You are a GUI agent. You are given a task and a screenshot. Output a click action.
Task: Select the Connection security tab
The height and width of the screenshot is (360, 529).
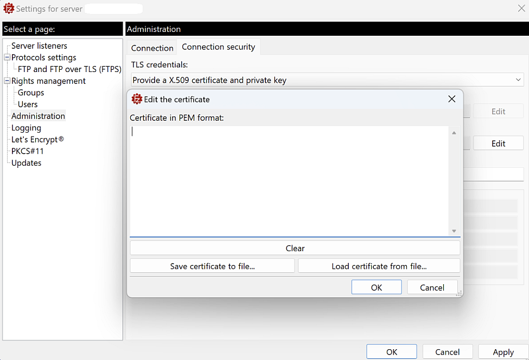point(218,47)
